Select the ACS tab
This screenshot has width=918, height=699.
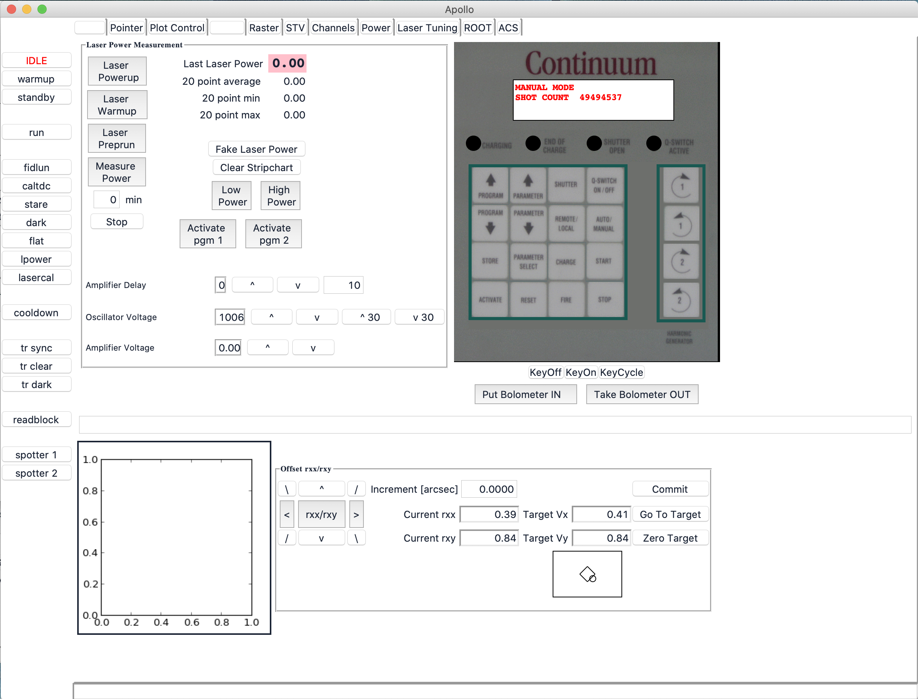(x=508, y=28)
